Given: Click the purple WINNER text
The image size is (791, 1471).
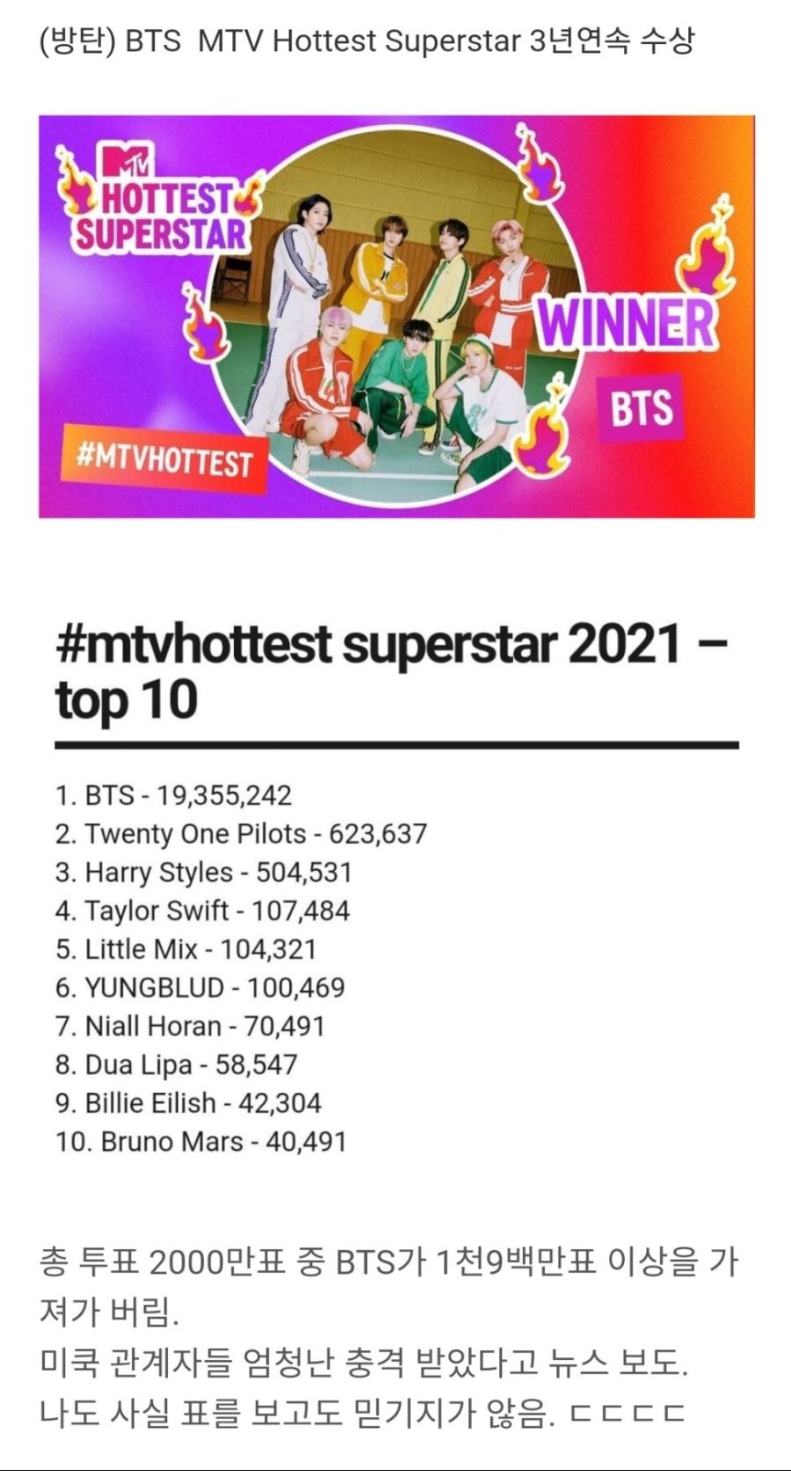Looking at the screenshot, I should 626,323.
